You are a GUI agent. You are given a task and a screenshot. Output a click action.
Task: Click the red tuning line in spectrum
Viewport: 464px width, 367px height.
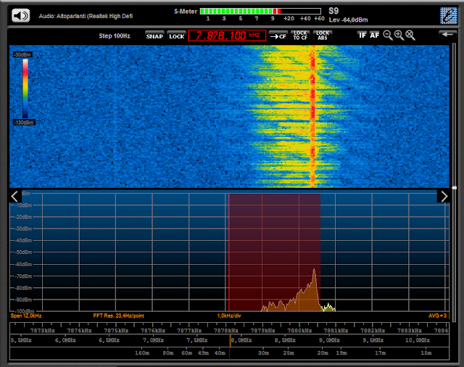tap(229, 252)
